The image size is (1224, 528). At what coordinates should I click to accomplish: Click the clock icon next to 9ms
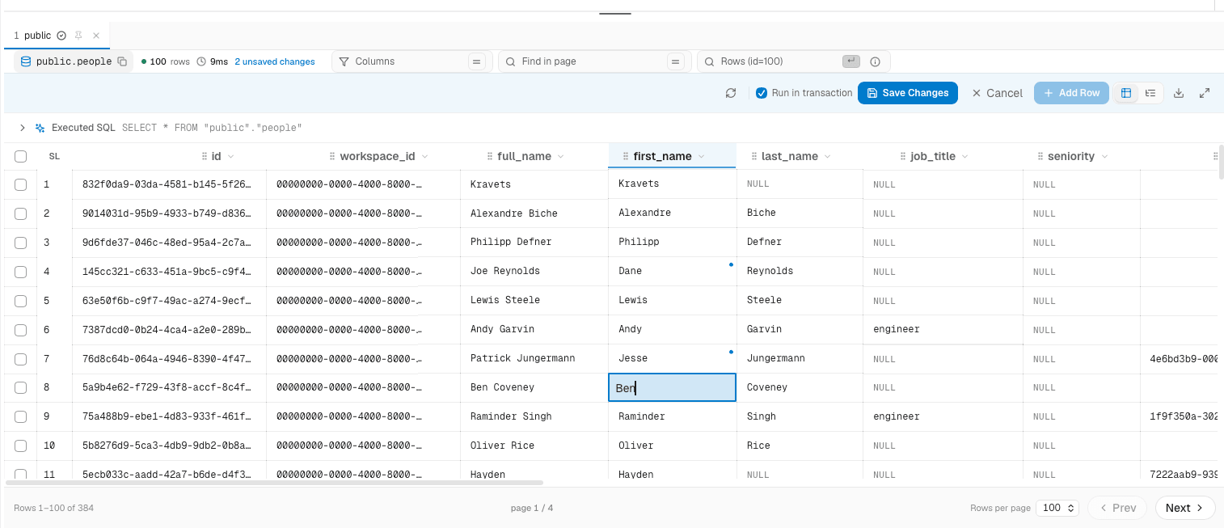click(201, 61)
